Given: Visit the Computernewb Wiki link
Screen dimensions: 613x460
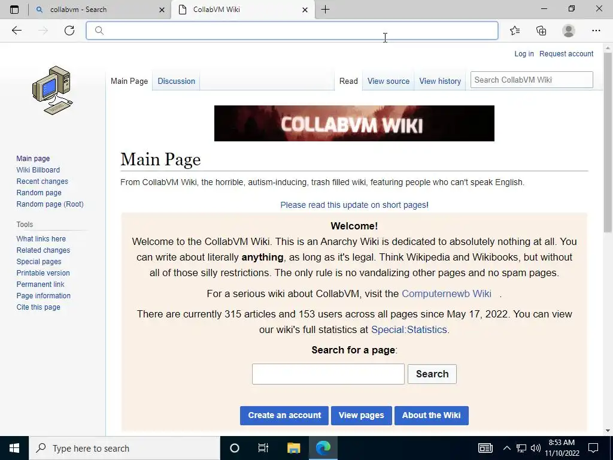Looking at the screenshot, I should coord(447,293).
